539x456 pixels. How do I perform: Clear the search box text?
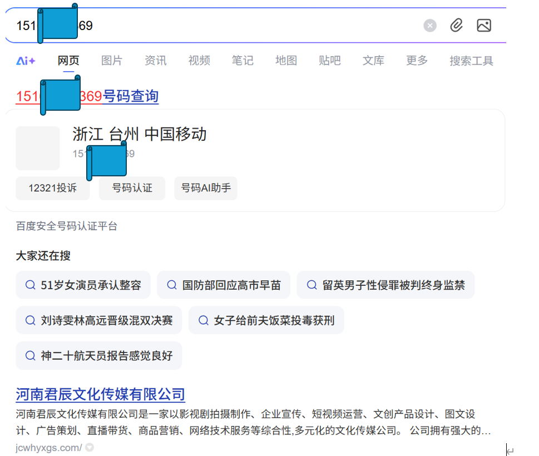[x=429, y=26]
